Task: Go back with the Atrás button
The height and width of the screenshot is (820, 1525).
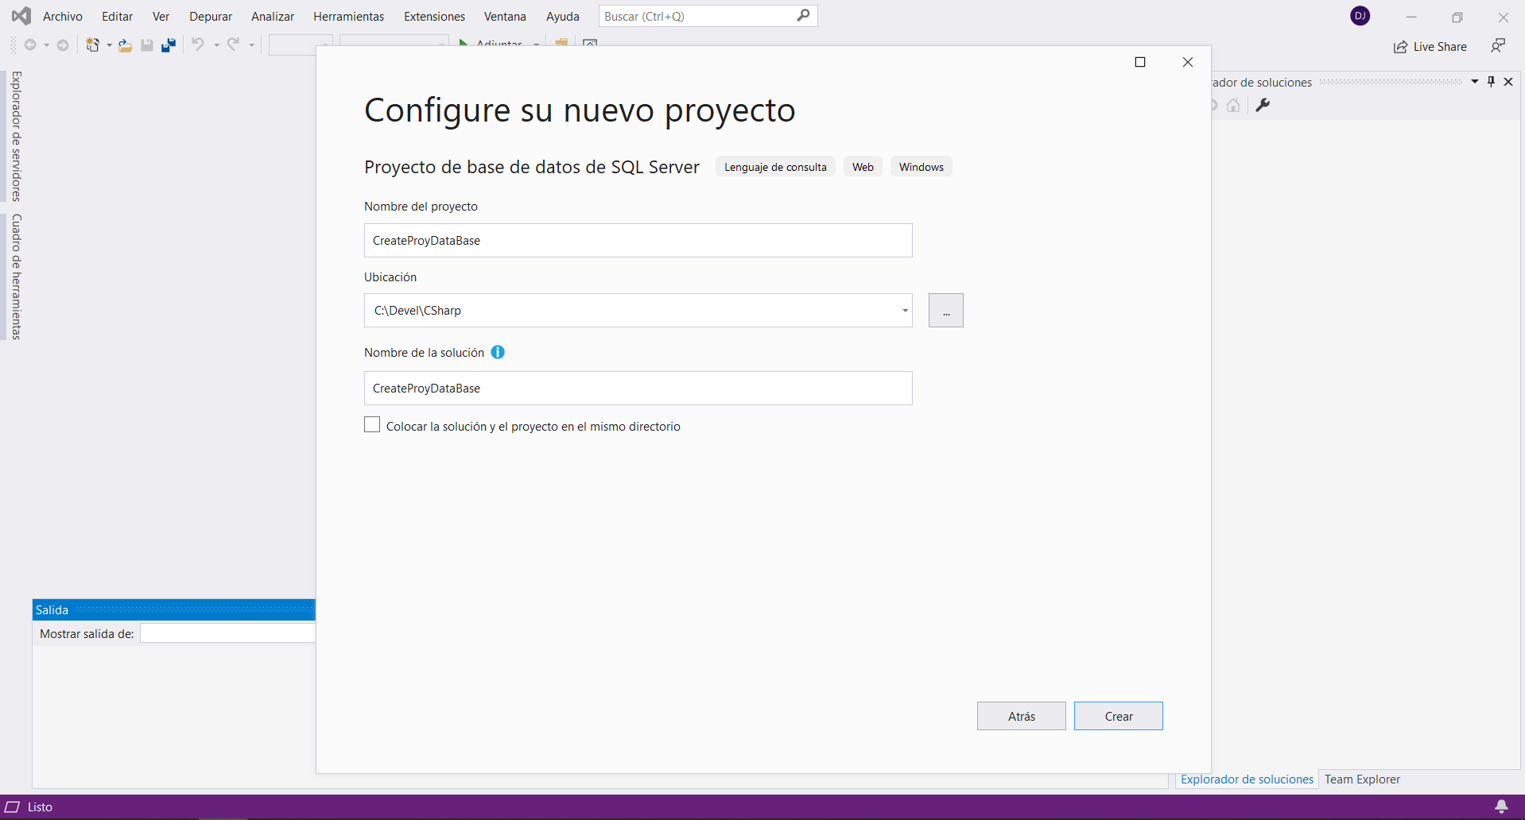Action: click(x=1021, y=716)
